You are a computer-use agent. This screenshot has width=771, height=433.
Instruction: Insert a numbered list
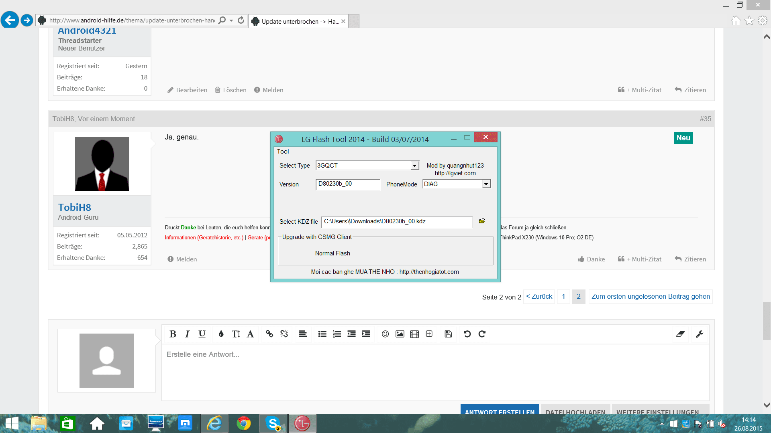pos(337,334)
